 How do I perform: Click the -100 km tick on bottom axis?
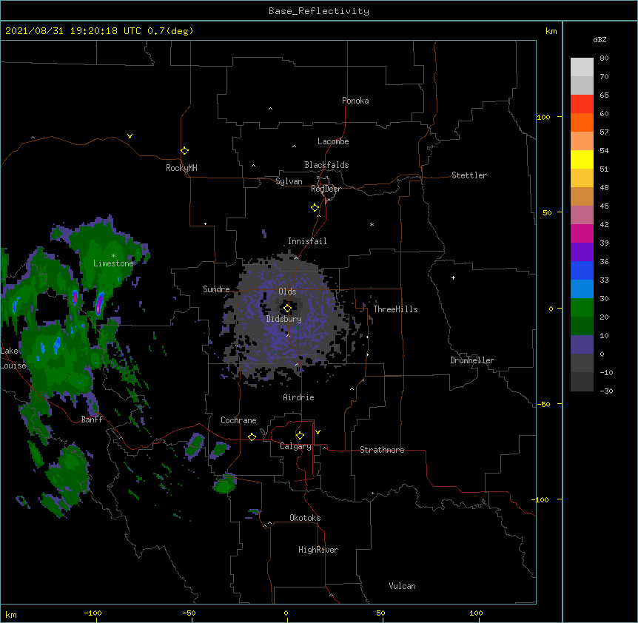click(93, 613)
